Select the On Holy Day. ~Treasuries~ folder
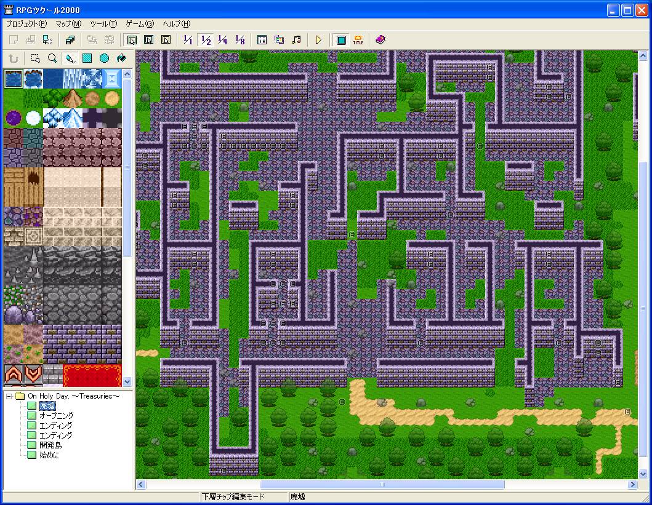 74,396
